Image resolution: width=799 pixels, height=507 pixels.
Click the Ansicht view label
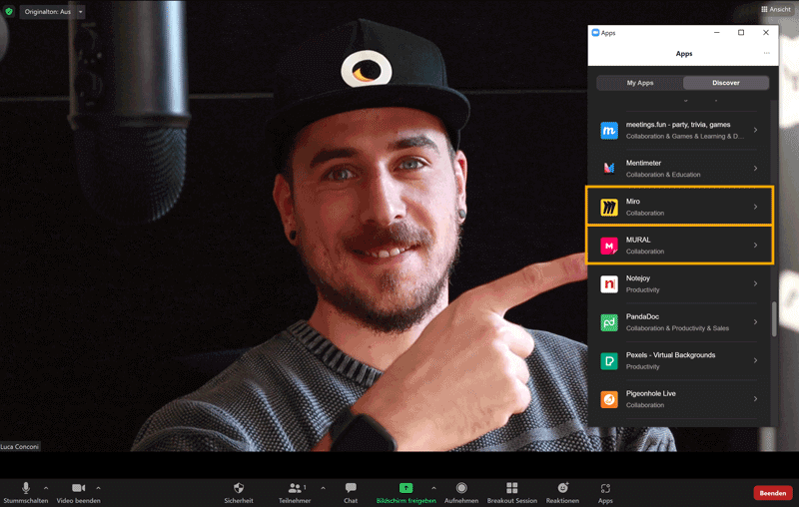(780, 9)
